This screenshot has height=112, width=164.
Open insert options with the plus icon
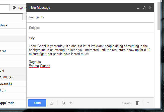pyautogui.click(x=71, y=103)
